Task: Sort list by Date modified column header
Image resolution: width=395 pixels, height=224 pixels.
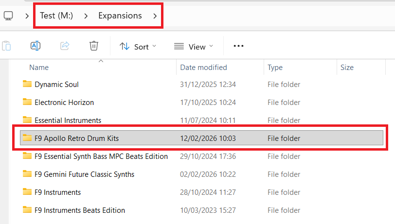Action: pyautogui.click(x=203, y=68)
